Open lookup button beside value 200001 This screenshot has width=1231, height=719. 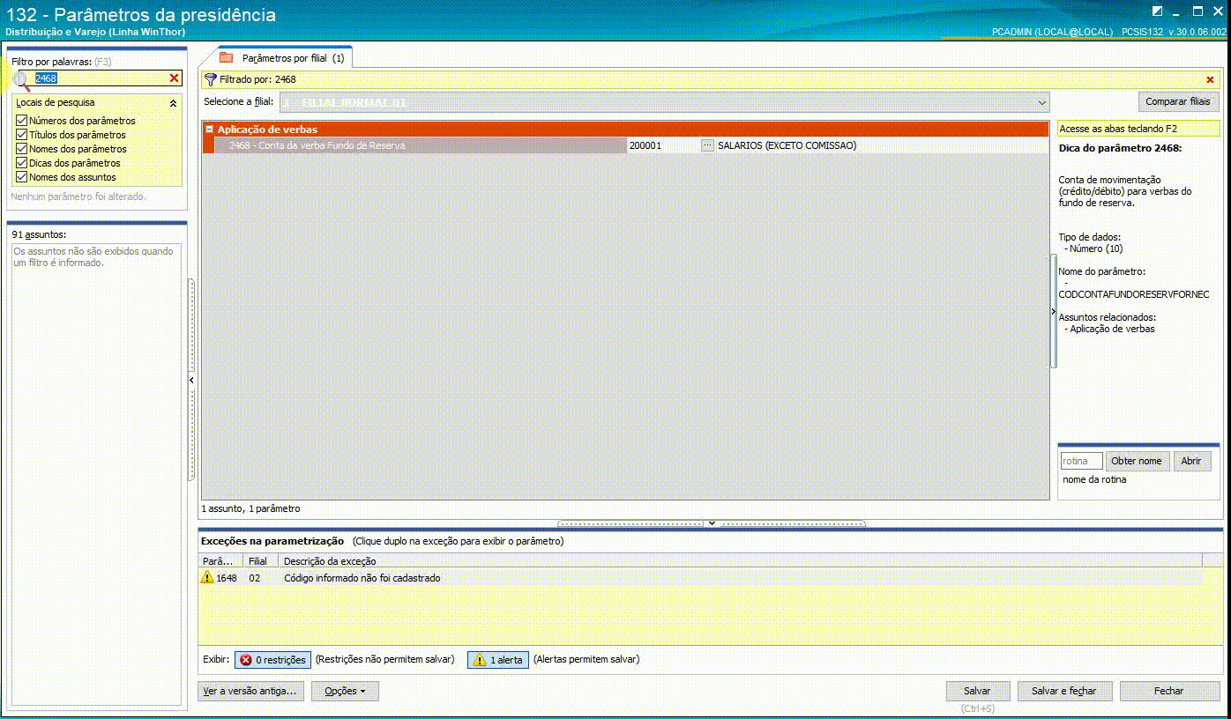click(x=707, y=145)
